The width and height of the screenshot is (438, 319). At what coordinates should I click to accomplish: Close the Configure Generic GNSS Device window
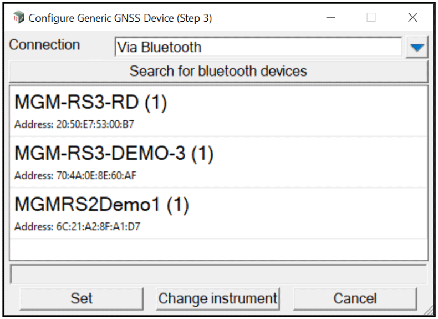[x=412, y=17]
